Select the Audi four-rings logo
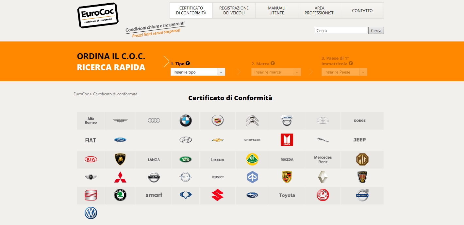The height and width of the screenshot is (225, 464). click(x=154, y=121)
